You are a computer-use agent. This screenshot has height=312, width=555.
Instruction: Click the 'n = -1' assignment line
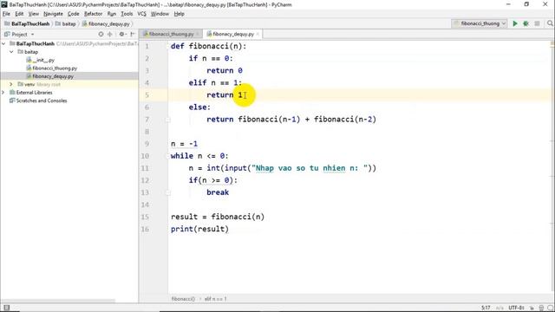[x=184, y=144]
